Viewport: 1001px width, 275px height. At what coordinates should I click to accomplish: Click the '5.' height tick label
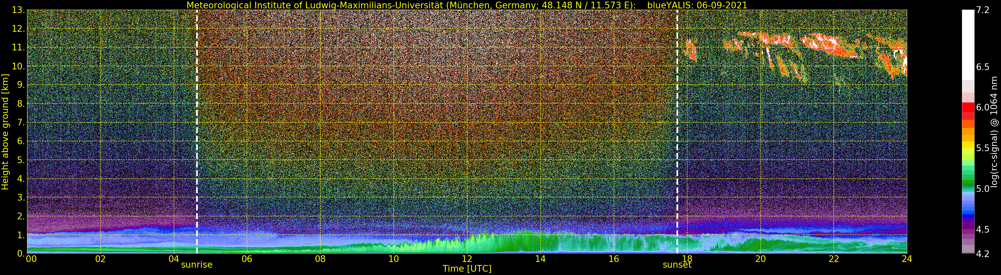pos(21,160)
